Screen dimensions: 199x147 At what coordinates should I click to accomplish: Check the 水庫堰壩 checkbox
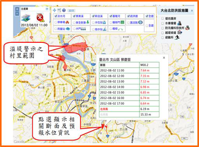162,23
